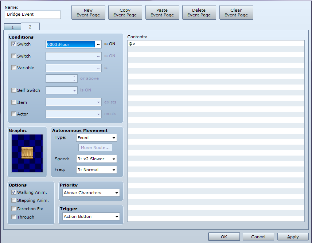
Task: Uncheck the Walking Anim. option
Action: coord(13,192)
